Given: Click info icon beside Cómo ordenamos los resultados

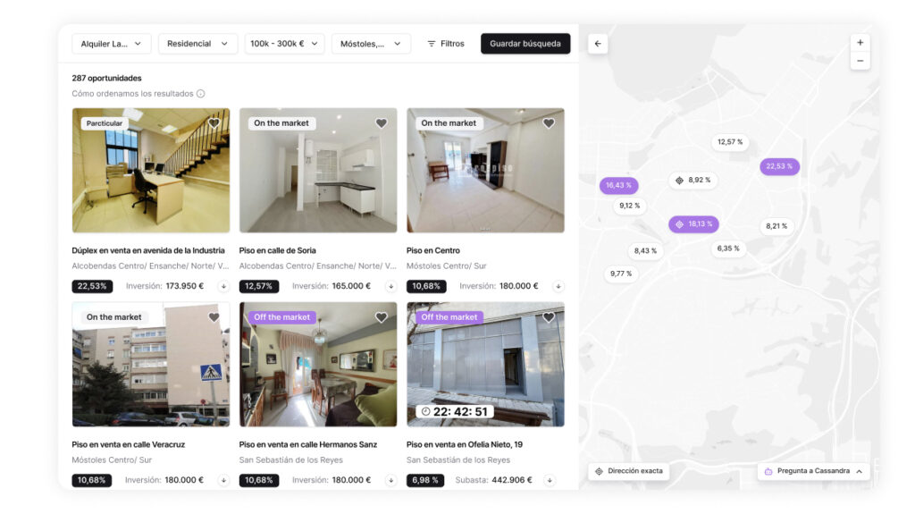Looking at the screenshot, I should [x=200, y=94].
